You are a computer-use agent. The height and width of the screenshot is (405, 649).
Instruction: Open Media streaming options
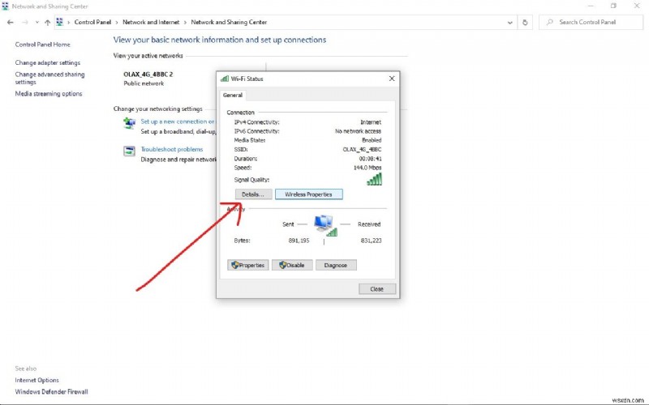49,94
